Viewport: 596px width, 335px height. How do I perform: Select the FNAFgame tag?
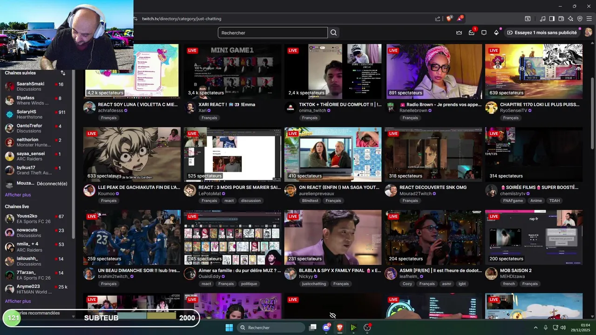513,201
